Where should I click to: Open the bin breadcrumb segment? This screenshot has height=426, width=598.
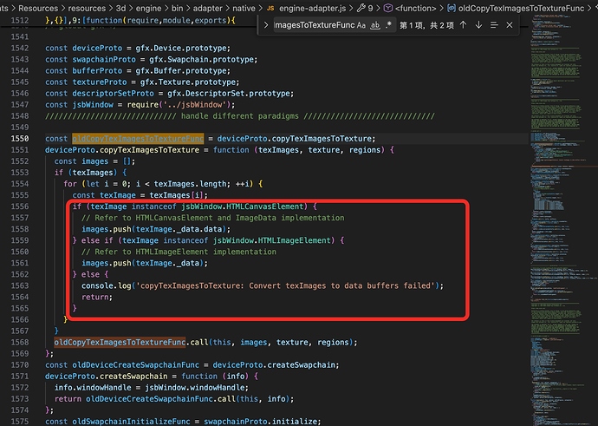click(x=177, y=8)
